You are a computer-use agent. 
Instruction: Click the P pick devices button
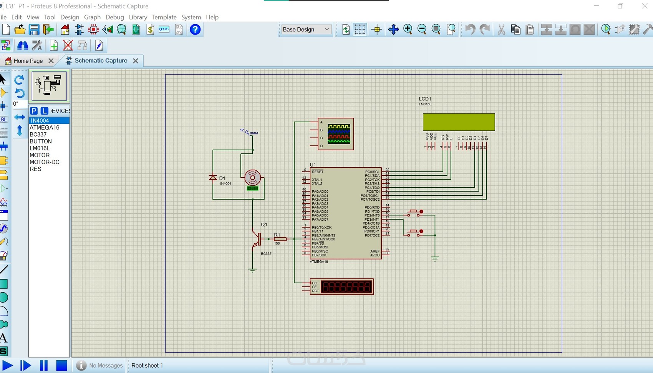point(34,111)
